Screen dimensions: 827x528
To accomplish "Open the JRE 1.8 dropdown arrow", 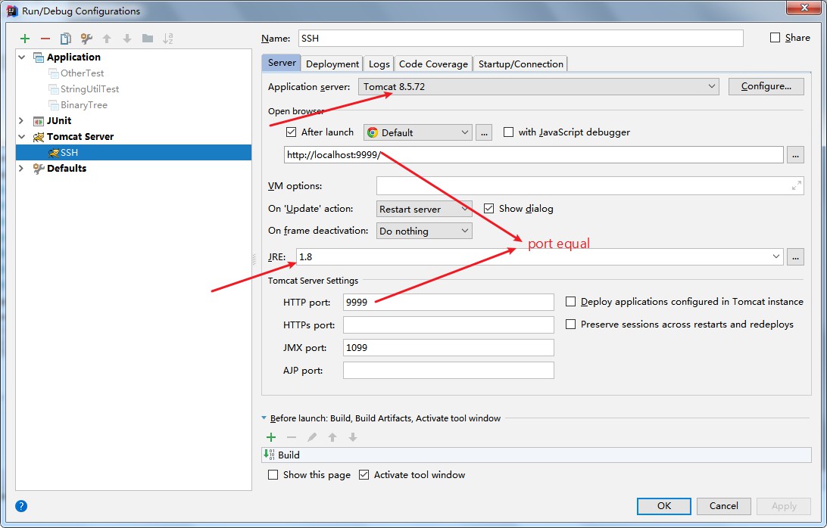I will 776,257.
